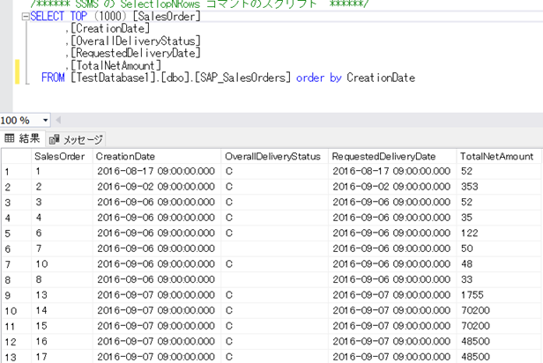543x363 pixels.
Task: Click SalesOrder cell 10 in row 7
Action: pyautogui.click(x=62, y=264)
